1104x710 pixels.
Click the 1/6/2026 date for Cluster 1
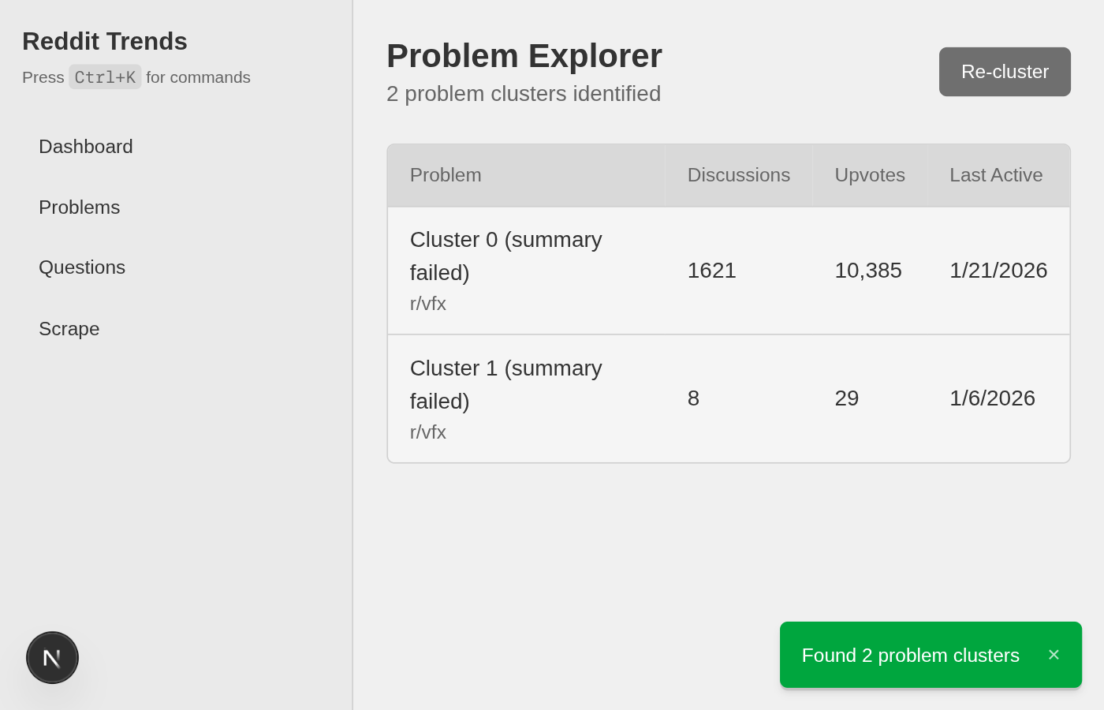coord(992,398)
